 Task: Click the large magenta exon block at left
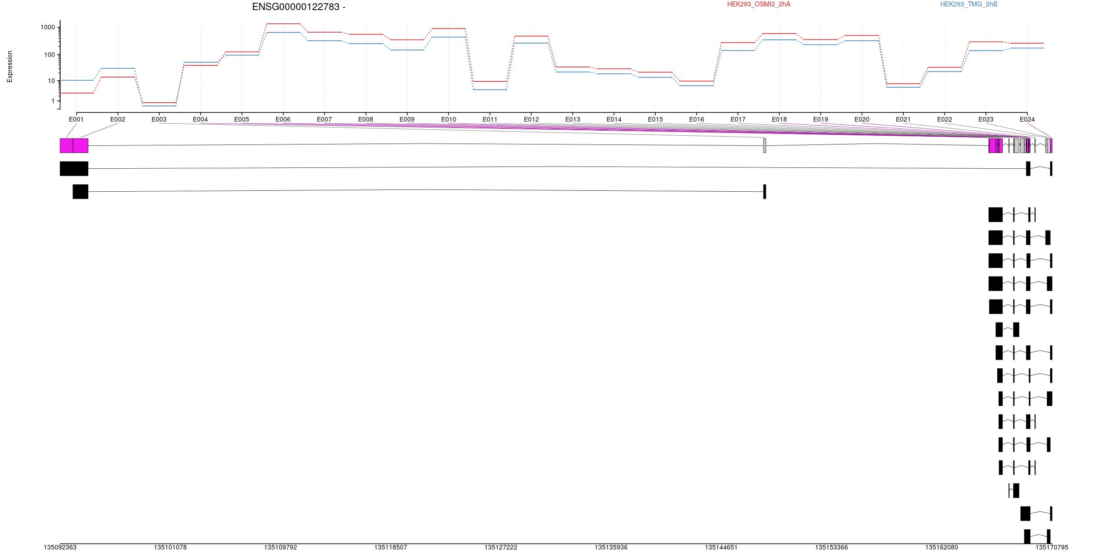coord(74,146)
